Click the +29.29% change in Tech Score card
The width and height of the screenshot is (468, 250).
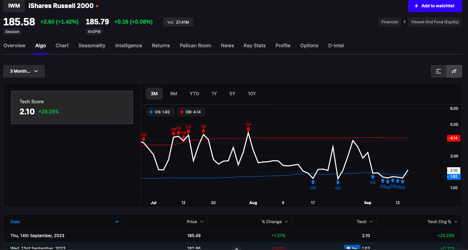point(48,112)
